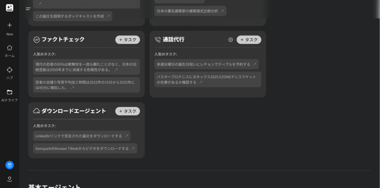The height and width of the screenshot is (188, 380).
Task: Add a task to ファクトチェック
Action: click(x=128, y=40)
